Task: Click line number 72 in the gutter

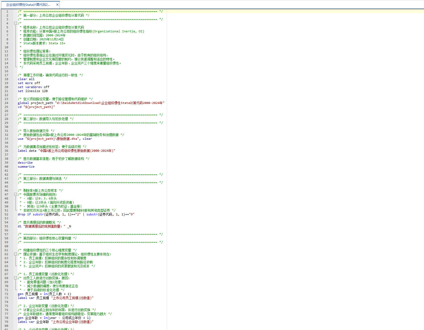Action: pos(6,294)
